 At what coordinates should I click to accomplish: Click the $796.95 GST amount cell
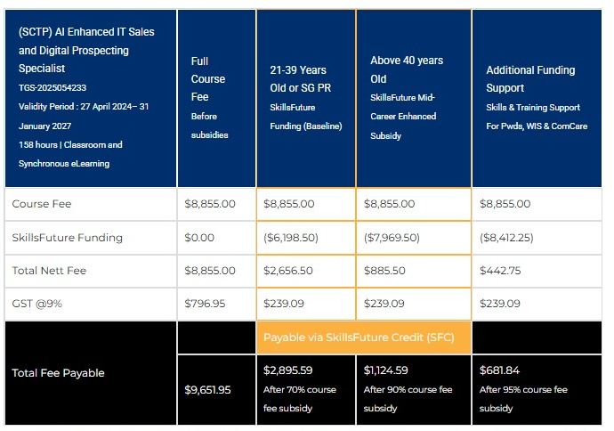[x=205, y=304]
